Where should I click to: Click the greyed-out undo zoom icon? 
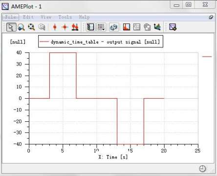coord(42,27)
